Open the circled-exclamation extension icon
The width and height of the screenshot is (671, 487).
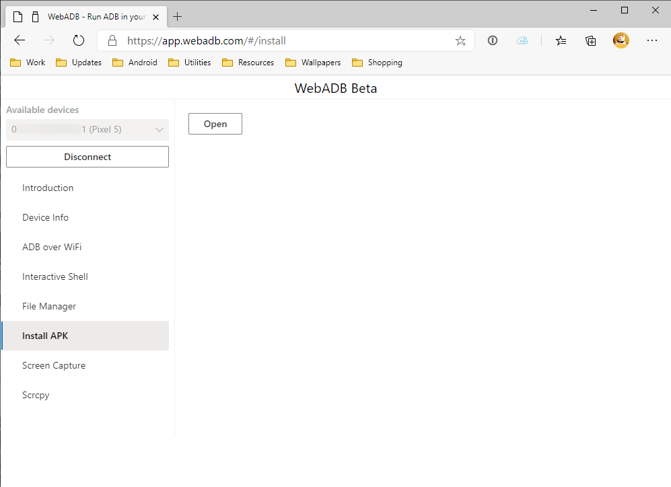point(493,40)
